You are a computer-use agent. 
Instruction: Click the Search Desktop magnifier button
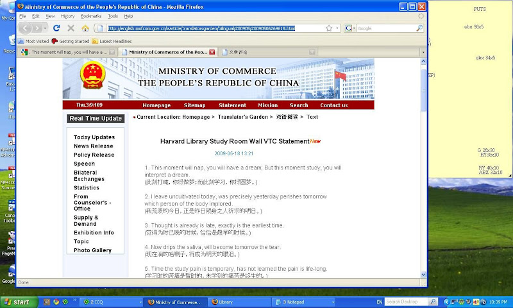[x=432, y=302]
